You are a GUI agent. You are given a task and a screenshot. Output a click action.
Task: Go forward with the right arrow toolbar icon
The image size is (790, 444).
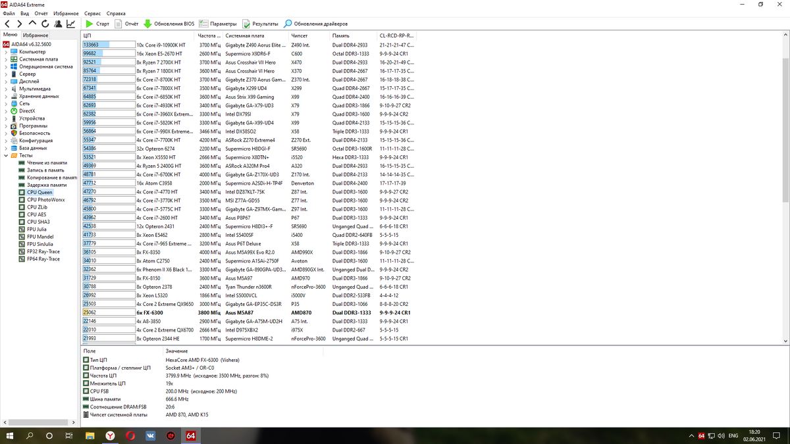pyautogui.click(x=20, y=24)
